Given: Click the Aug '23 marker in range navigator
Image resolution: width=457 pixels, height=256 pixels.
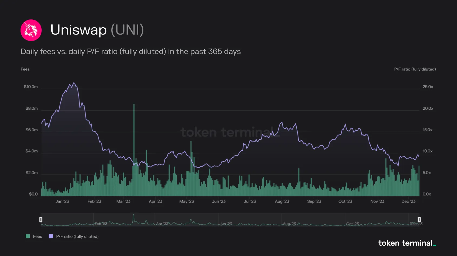Looking at the screenshot, I should coord(289,224).
